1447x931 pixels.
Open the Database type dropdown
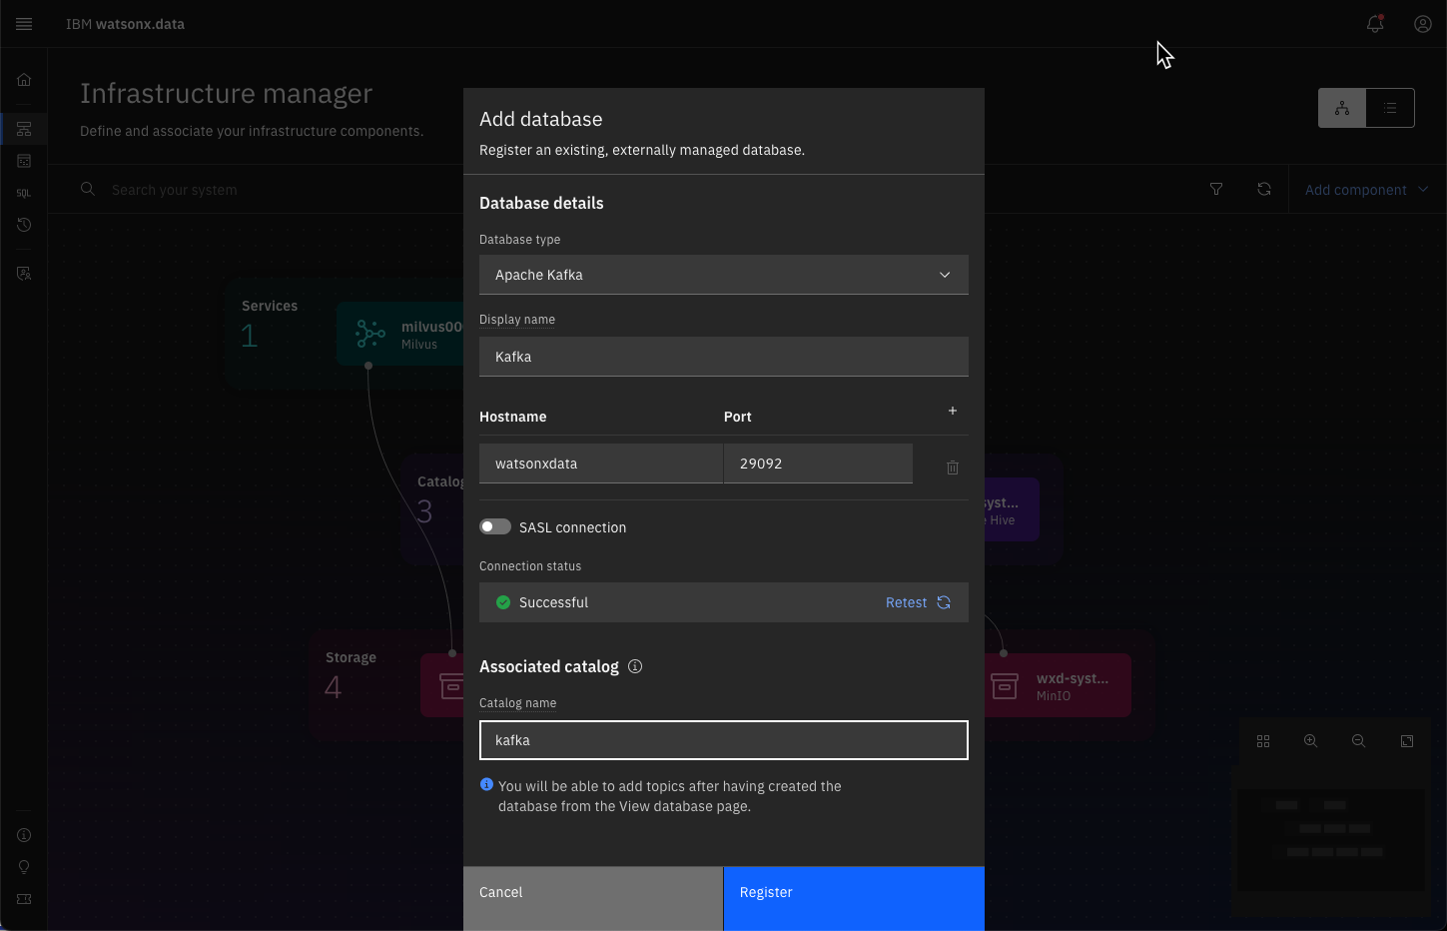(x=724, y=275)
